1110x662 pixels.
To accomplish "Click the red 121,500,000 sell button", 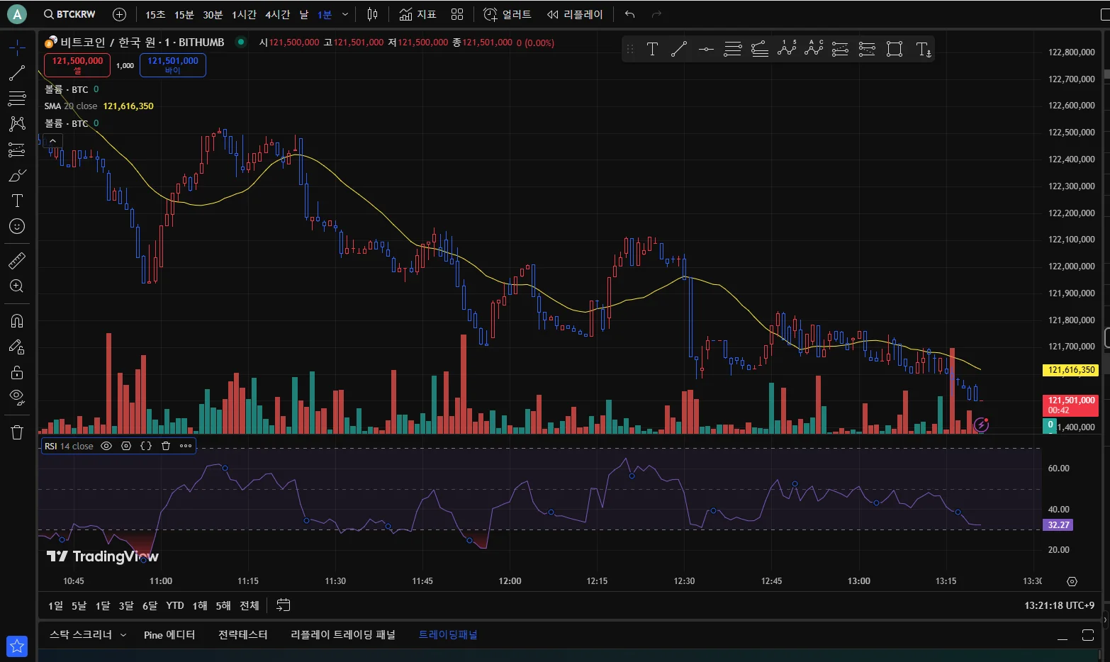I will point(77,65).
